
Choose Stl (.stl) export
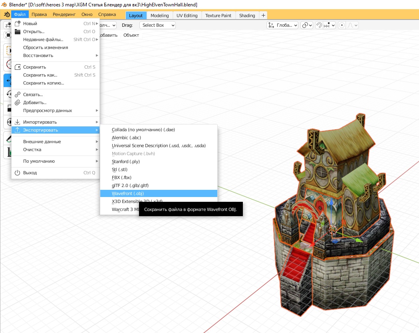tap(159, 170)
